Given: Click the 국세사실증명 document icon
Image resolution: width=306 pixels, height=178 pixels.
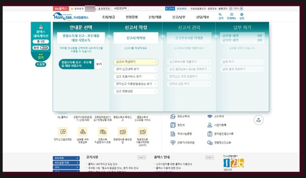Looking at the screenshot, I should (x=173, y=134).
